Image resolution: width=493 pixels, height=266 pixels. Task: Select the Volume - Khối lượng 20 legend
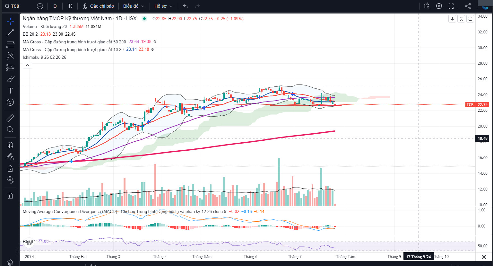click(x=45, y=26)
